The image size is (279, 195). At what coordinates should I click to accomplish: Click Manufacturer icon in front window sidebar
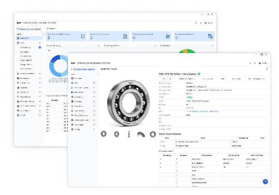[x=72, y=111]
